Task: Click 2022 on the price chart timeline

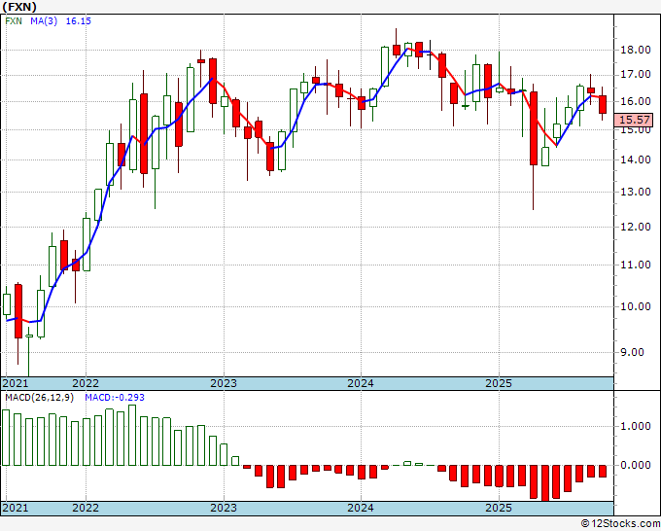Action: [86, 383]
